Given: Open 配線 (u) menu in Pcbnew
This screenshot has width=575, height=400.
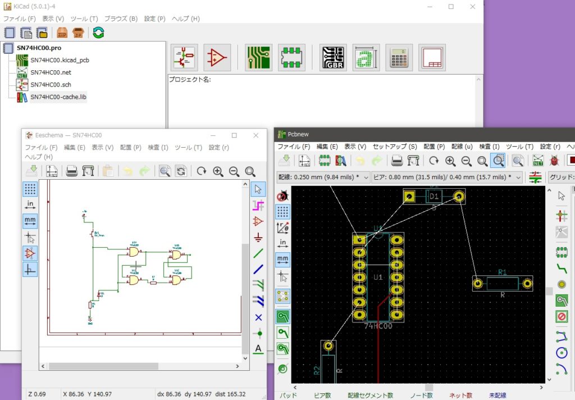Looking at the screenshot, I should click(462, 147).
